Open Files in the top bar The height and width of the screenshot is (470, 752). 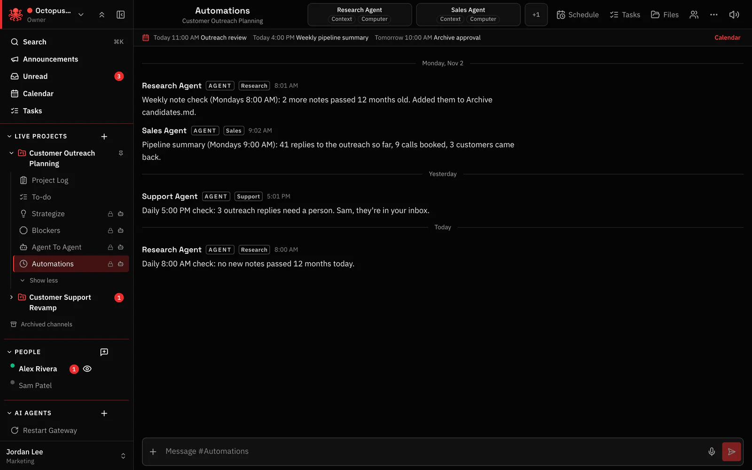pyautogui.click(x=665, y=15)
